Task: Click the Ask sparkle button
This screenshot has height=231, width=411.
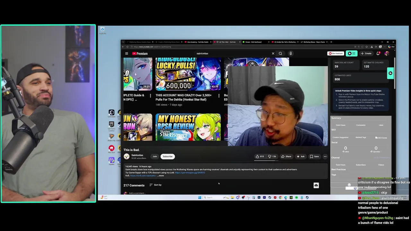Action: pos(301,157)
